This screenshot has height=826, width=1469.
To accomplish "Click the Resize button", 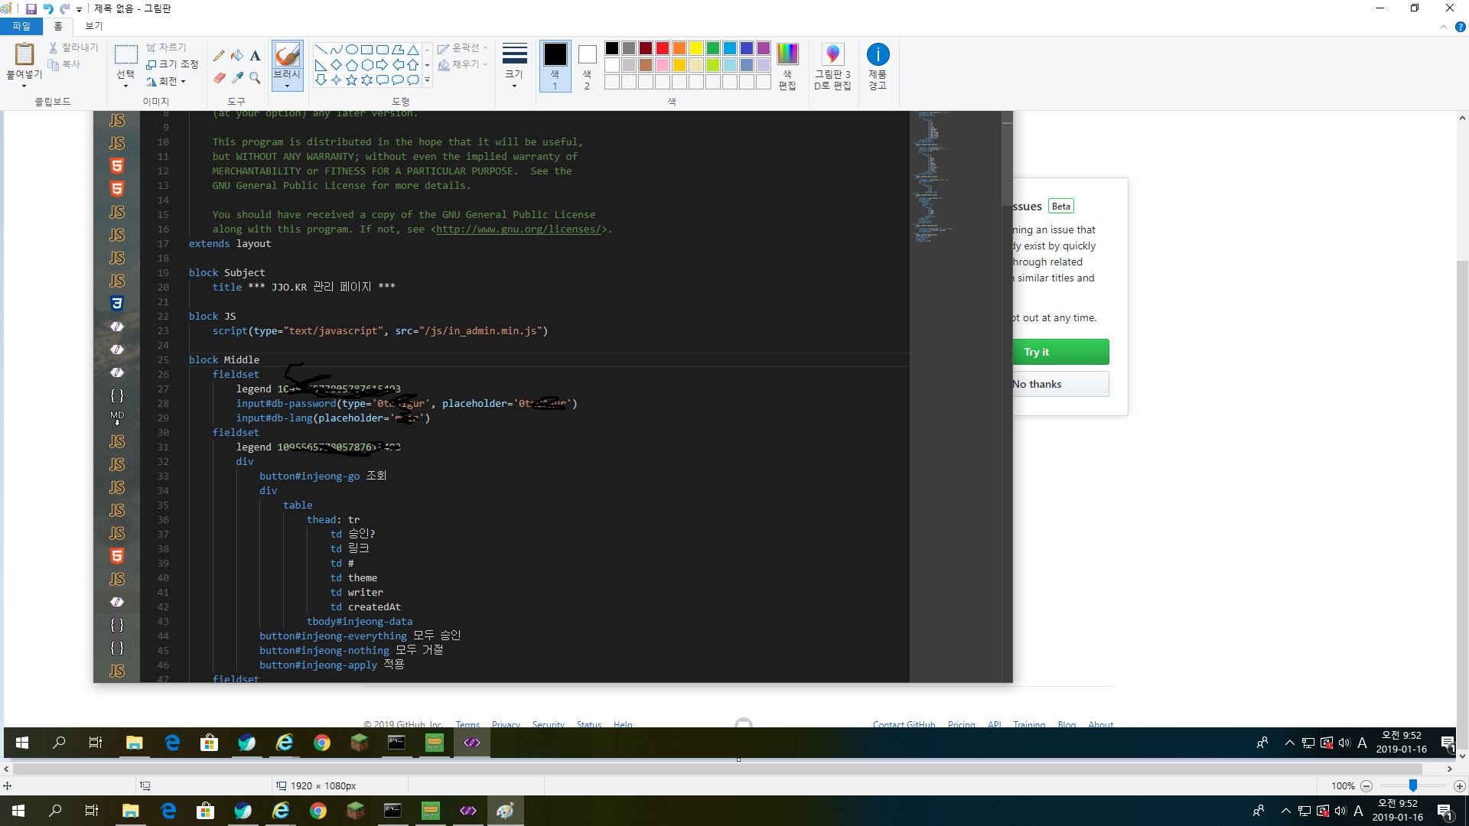I will pyautogui.click(x=173, y=64).
